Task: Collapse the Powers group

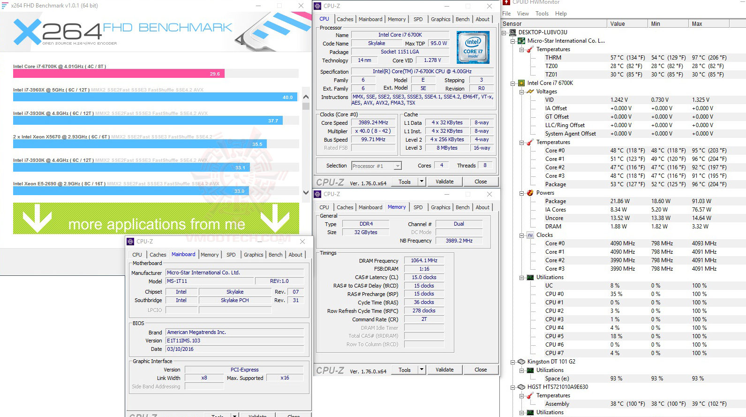Action: [x=521, y=193]
